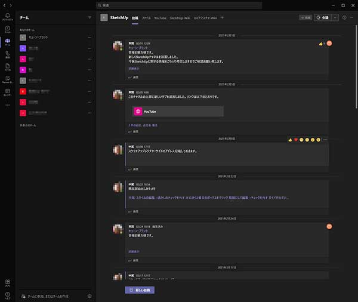React with heart on the 02/08 message
Image resolution: width=358 pixels, height=302 pixels.
click(296, 140)
